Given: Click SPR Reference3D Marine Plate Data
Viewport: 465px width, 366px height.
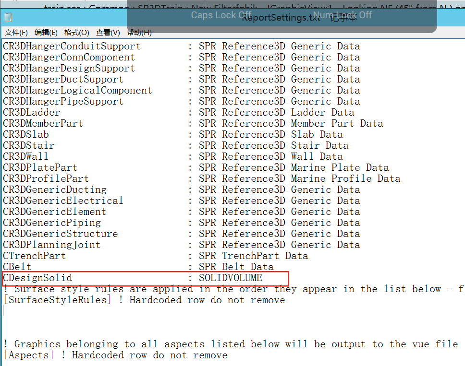Looking at the screenshot, I should click(294, 167).
